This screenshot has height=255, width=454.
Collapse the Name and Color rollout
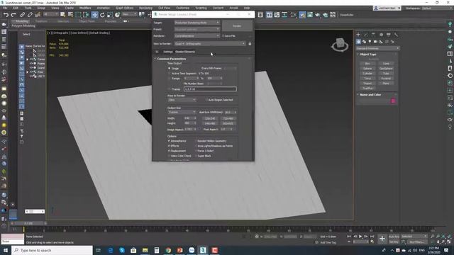click(370, 94)
